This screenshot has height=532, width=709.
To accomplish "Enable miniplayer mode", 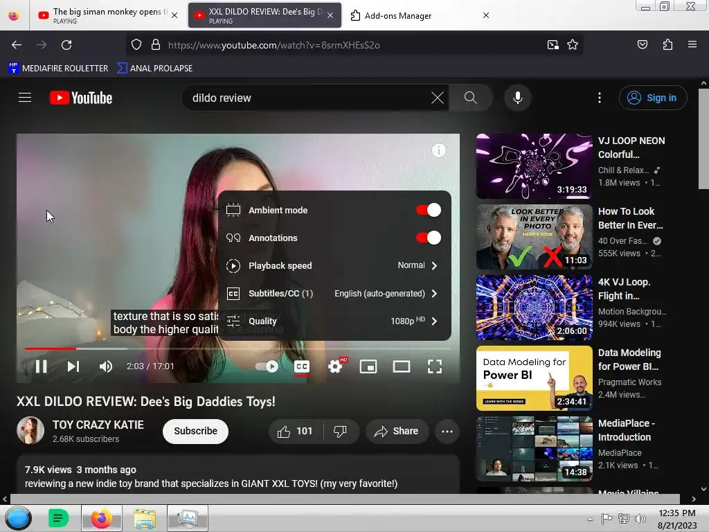I will pos(368,366).
